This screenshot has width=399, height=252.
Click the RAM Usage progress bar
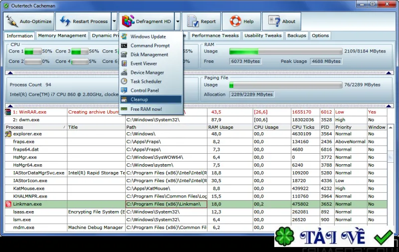(x=285, y=51)
